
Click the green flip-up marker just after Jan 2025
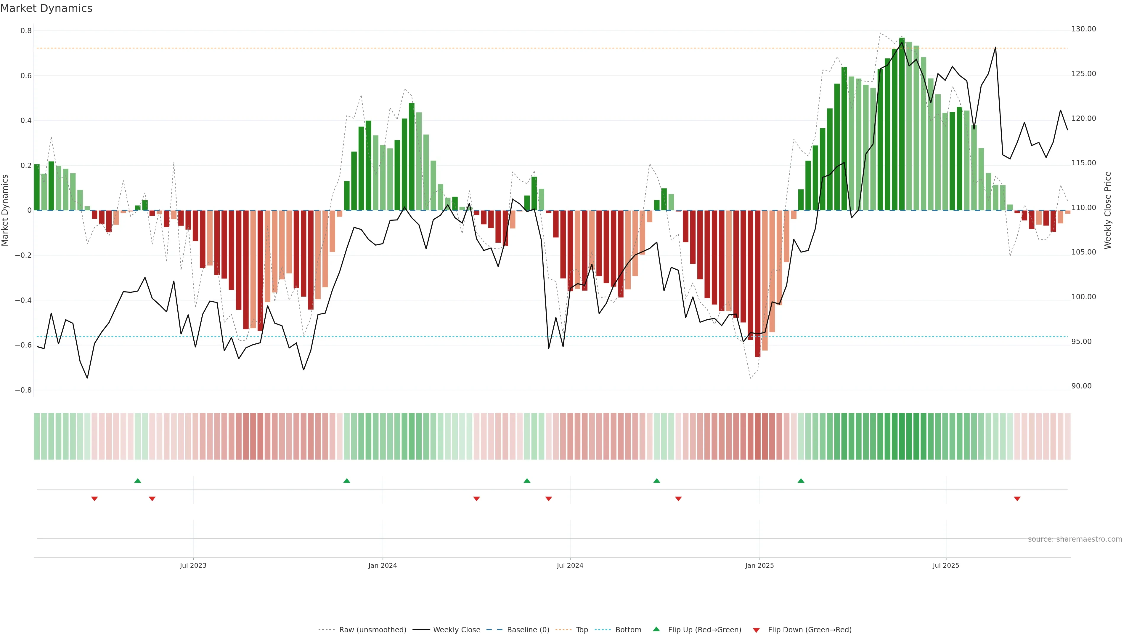(x=801, y=481)
